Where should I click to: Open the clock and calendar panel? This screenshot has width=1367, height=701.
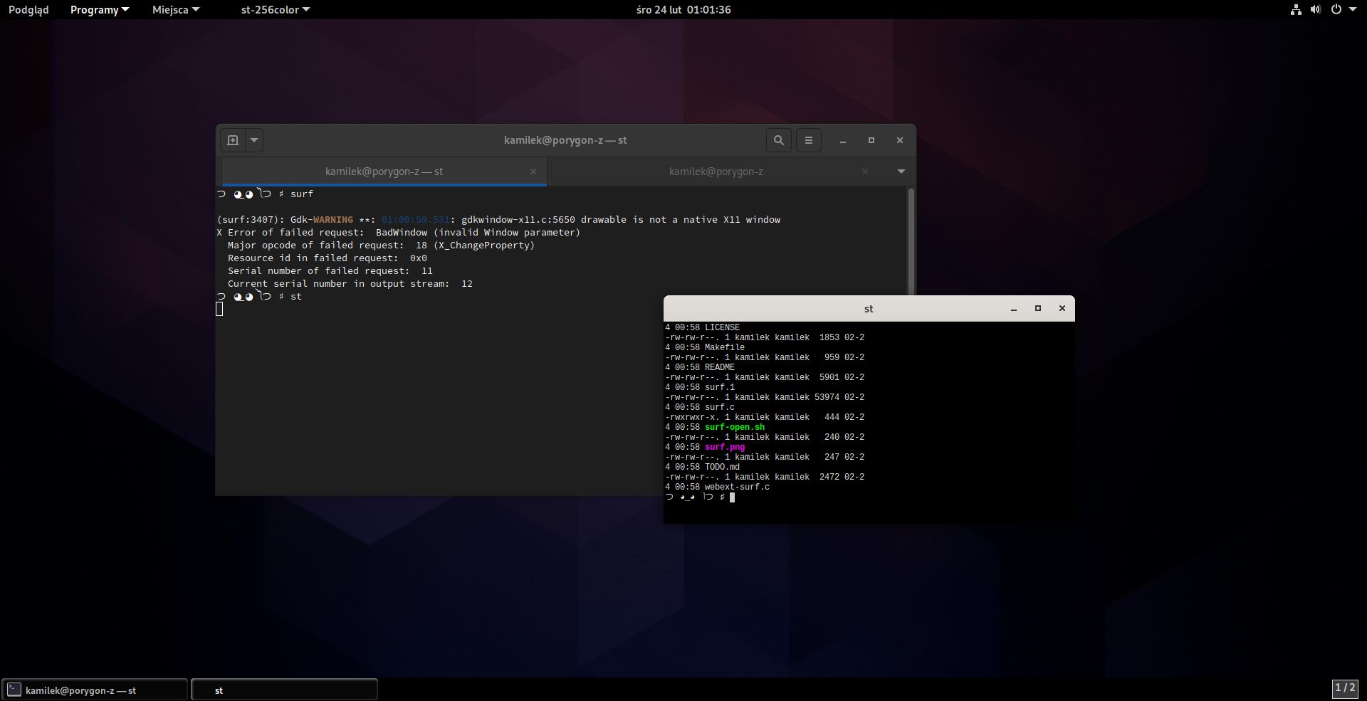tap(683, 10)
